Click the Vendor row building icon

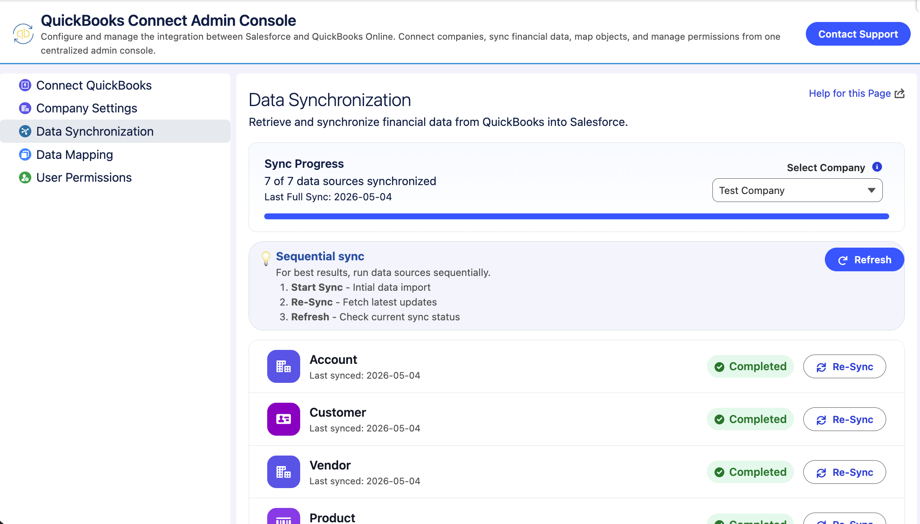(284, 472)
